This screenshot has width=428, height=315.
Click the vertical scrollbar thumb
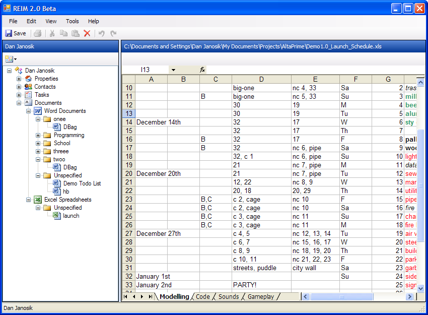click(x=420, y=185)
